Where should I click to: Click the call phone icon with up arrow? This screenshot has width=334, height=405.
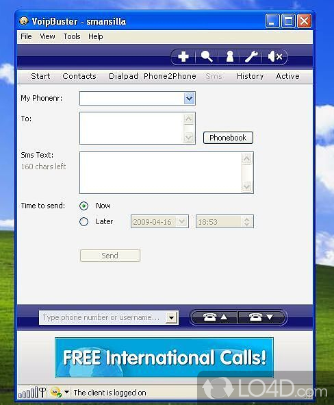tap(215, 317)
